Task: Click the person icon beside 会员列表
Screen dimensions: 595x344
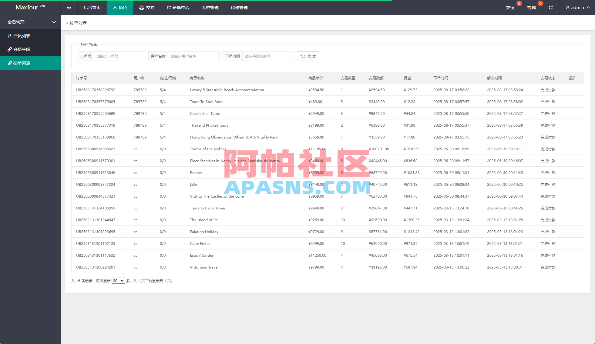Action: pyautogui.click(x=9, y=35)
